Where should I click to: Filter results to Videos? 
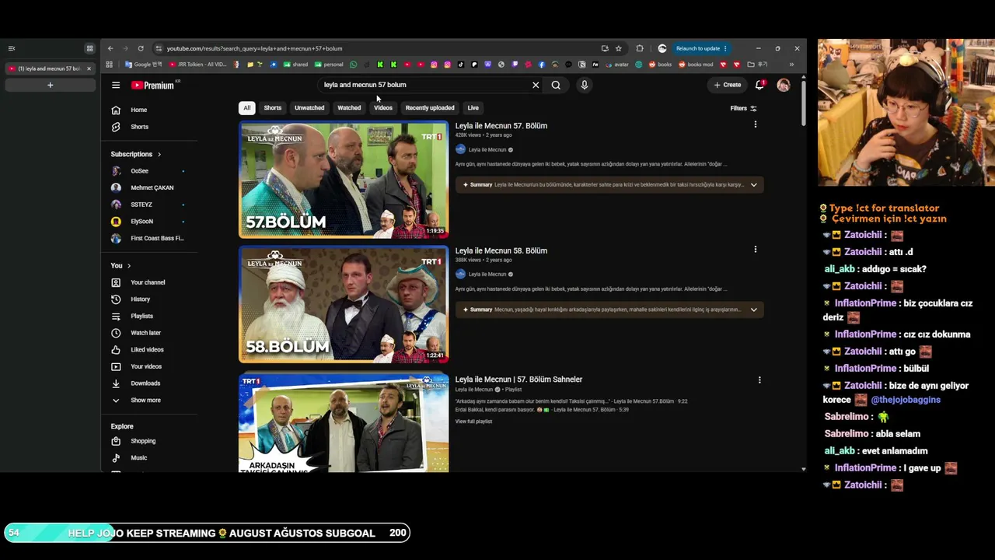pyautogui.click(x=383, y=108)
